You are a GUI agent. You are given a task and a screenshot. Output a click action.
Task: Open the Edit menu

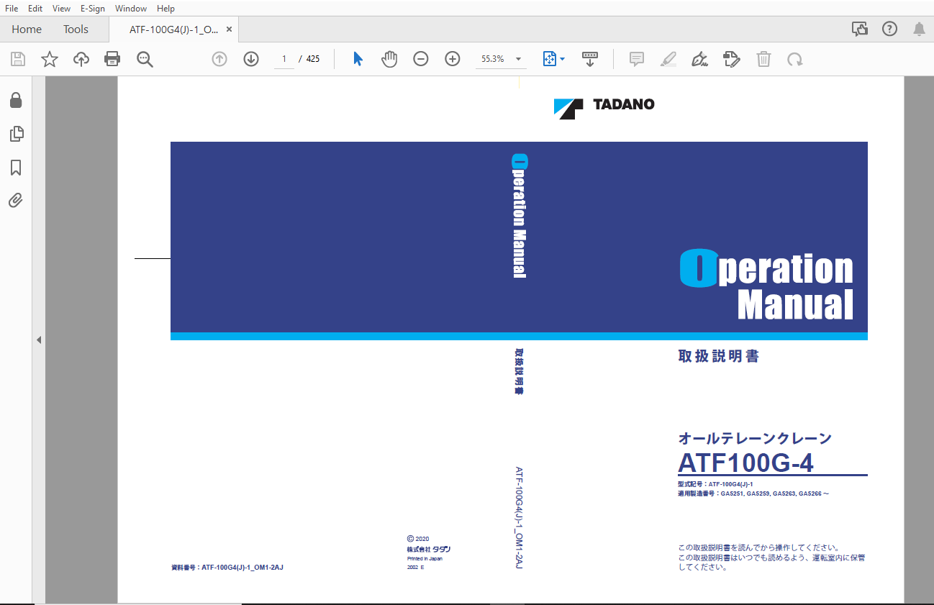coord(35,9)
